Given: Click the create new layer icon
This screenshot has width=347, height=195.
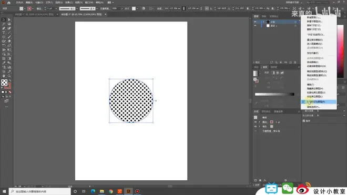Looking at the screenshot, I should pos(290,63).
